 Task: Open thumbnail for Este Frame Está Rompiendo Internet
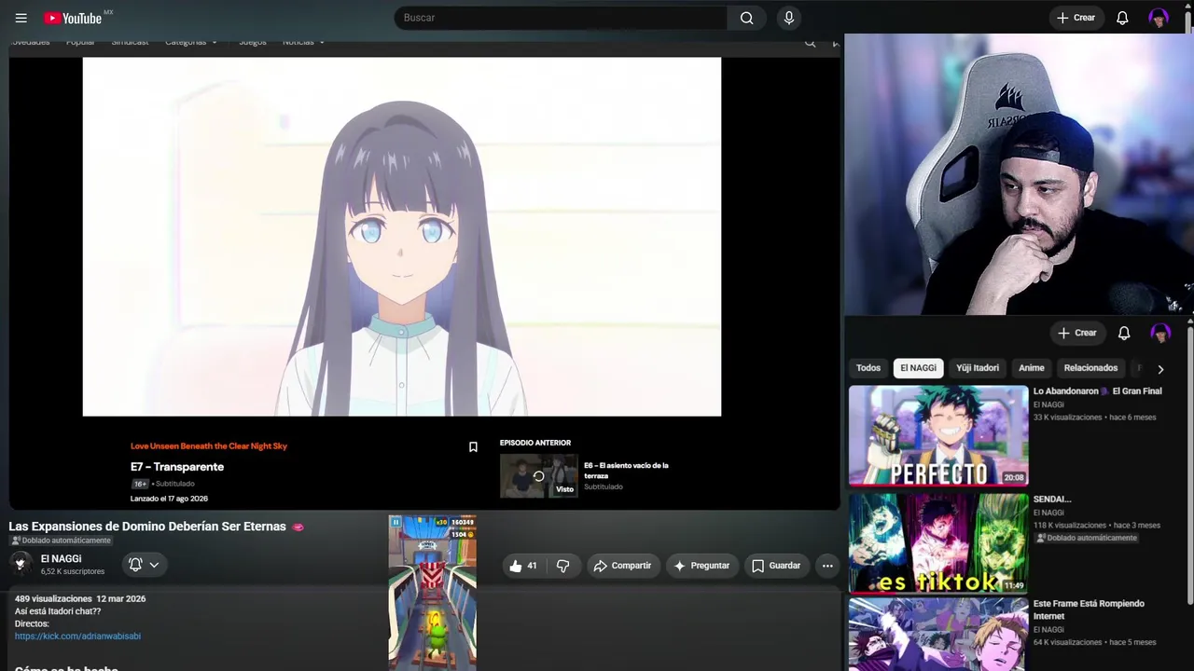(x=938, y=635)
